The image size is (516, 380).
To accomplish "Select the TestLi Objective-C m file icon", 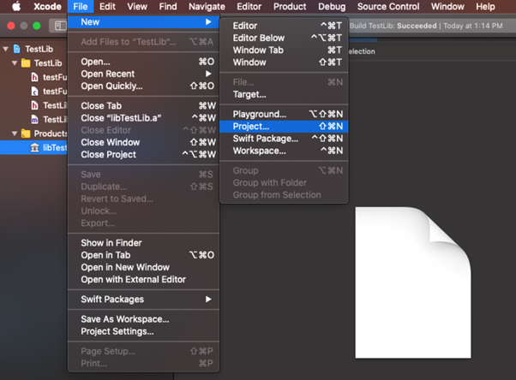I will tap(34, 119).
